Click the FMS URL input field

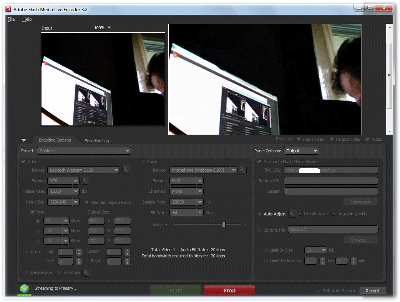[x=331, y=170]
